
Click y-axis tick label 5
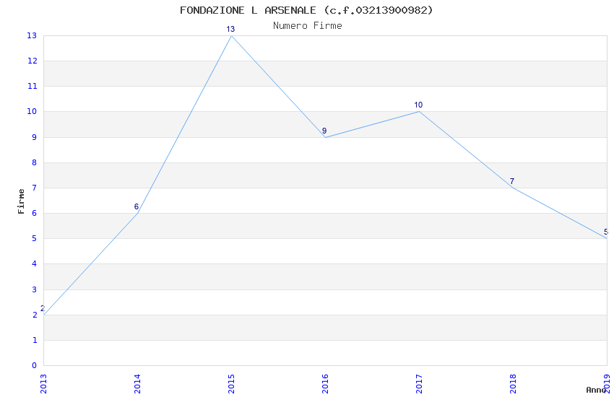coord(35,239)
